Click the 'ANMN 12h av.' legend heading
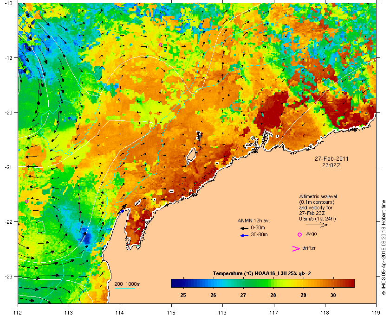 coord(253,220)
